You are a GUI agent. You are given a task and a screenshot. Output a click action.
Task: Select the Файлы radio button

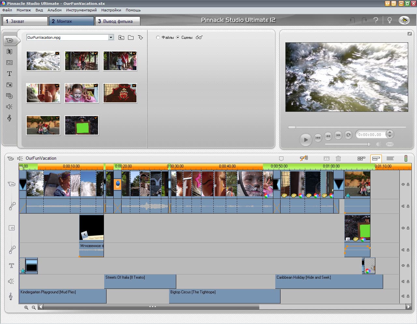point(158,37)
